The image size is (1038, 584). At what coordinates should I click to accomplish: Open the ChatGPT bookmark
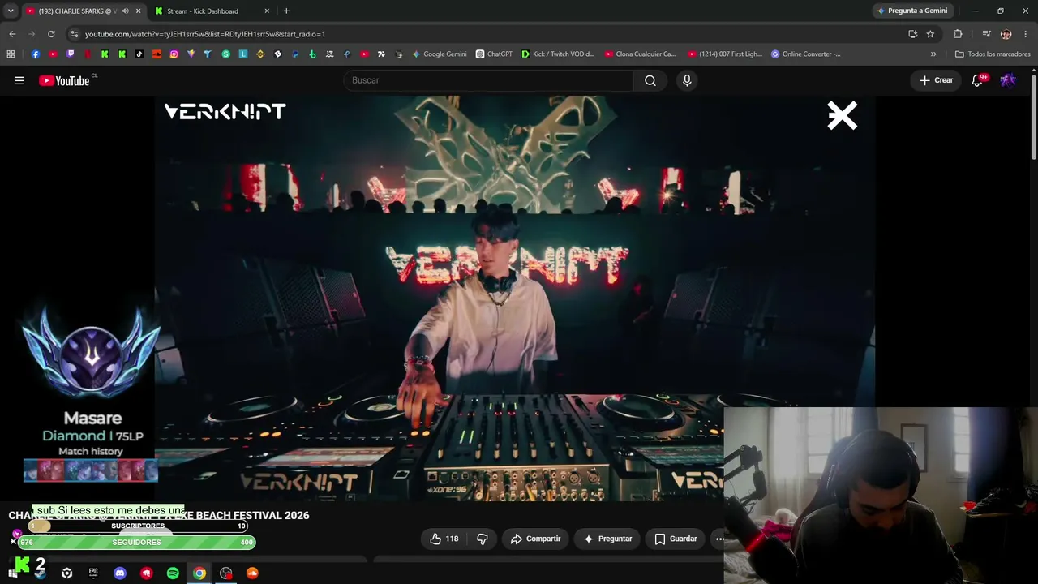(x=494, y=54)
